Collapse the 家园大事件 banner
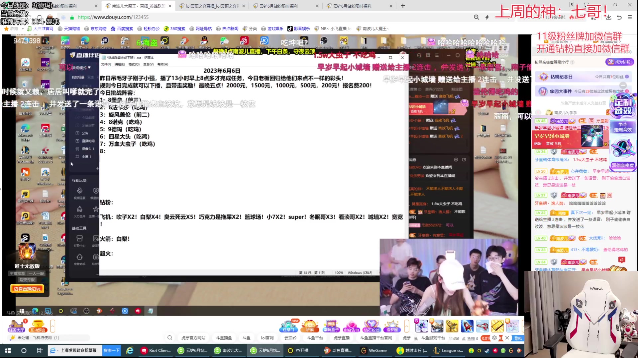 pyautogui.click(x=623, y=85)
